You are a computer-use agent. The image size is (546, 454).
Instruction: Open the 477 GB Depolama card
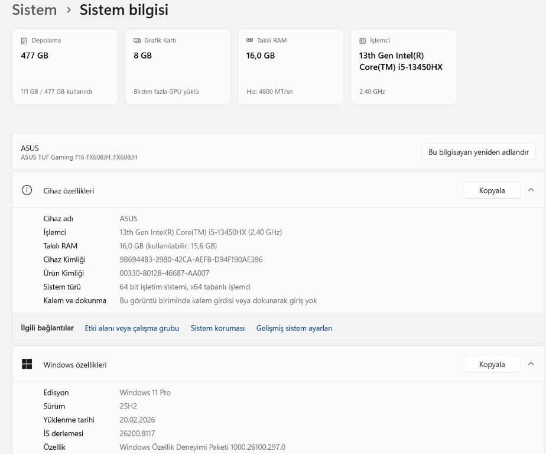65,66
